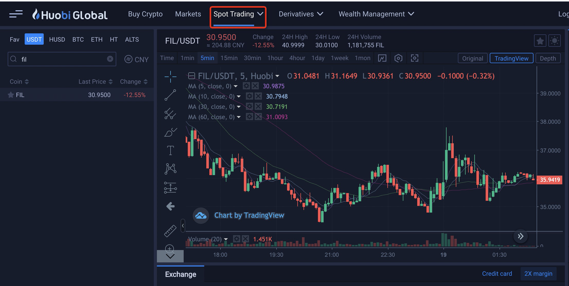Switch to ALTS market tab
Viewport: 569px width, 286px height.
132,39
